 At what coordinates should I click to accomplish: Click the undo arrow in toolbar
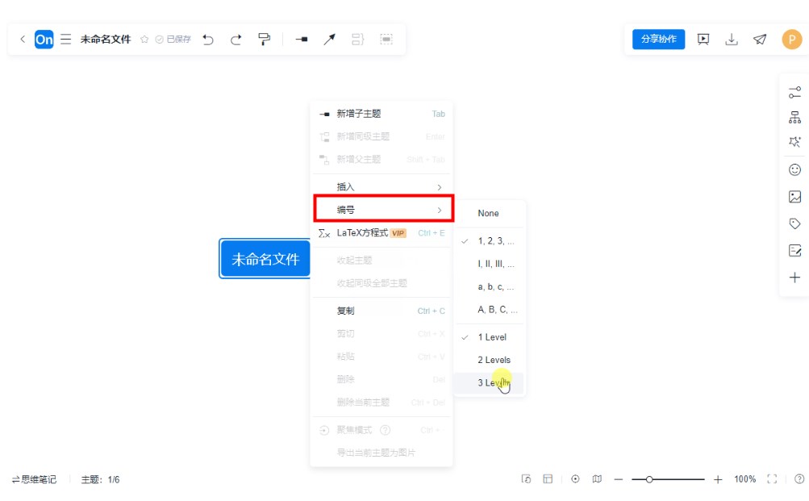click(x=208, y=39)
